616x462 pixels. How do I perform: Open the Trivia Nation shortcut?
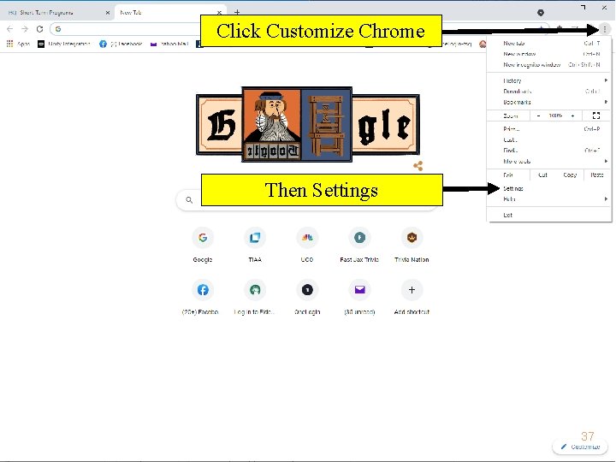[412, 246]
